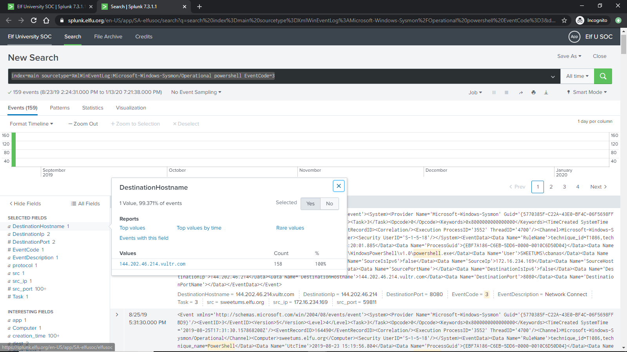Screen dimensions: 627x352
Task: Open a new browser tab
Action: pyautogui.click(x=199, y=7)
